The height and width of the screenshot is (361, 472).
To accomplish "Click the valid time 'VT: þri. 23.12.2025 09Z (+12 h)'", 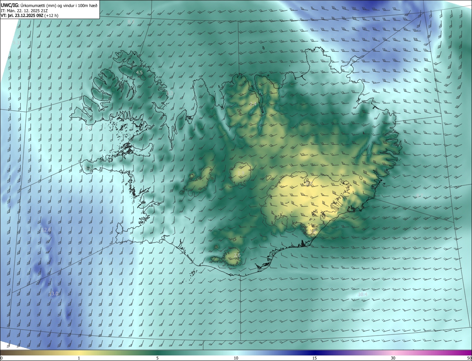I will tap(29, 16).
